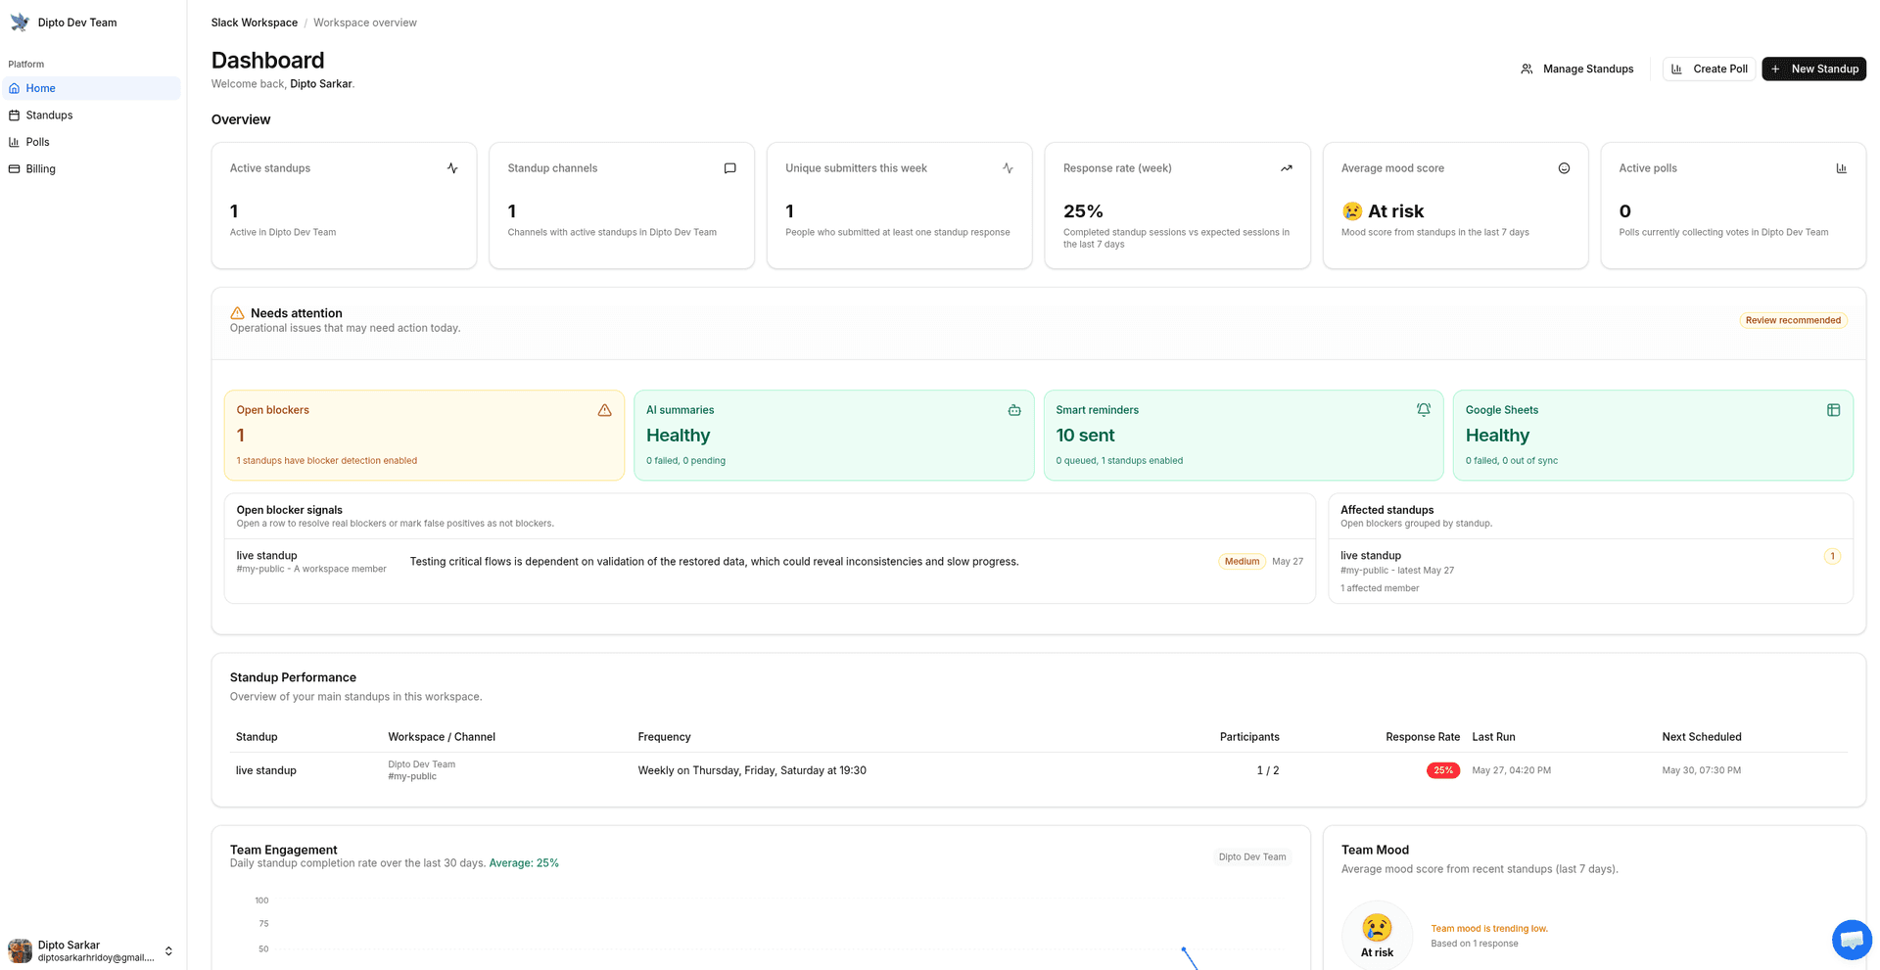The image size is (1880, 970).
Task: Click the sad face emoji in Team Mood
Action: (x=1377, y=927)
